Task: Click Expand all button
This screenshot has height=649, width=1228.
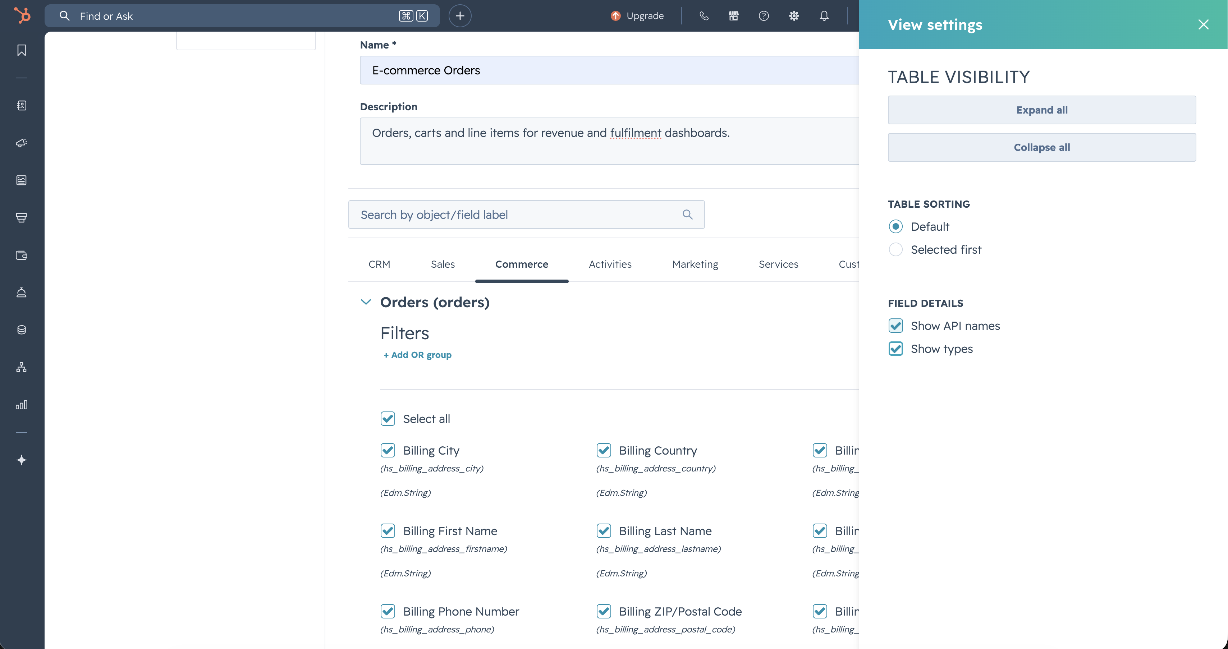Action: coord(1042,110)
